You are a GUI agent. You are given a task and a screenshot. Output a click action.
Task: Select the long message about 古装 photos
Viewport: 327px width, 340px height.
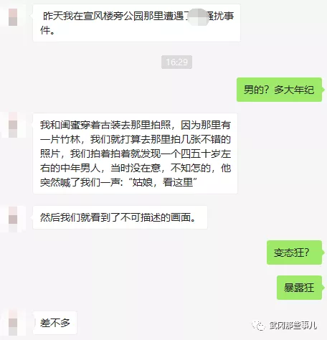click(135, 154)
